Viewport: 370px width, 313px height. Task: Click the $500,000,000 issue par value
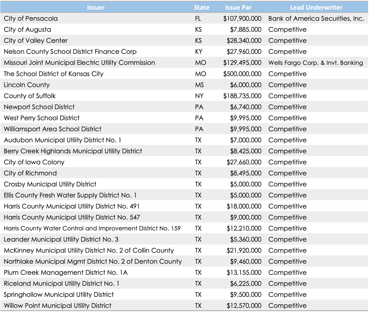(242, 74)
